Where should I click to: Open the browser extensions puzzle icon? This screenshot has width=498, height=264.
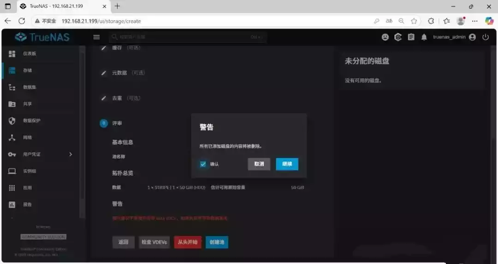pyautogui.click(x=431, y=21)
